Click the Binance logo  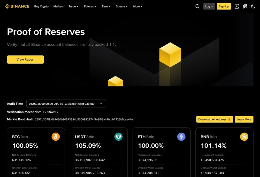coord(17,6)
